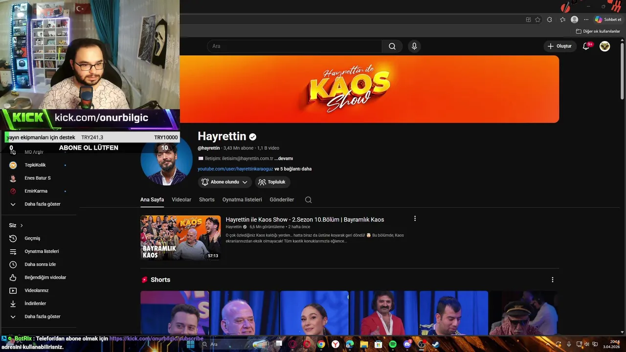Open the Shorts section heading

(x=160, y=280)
